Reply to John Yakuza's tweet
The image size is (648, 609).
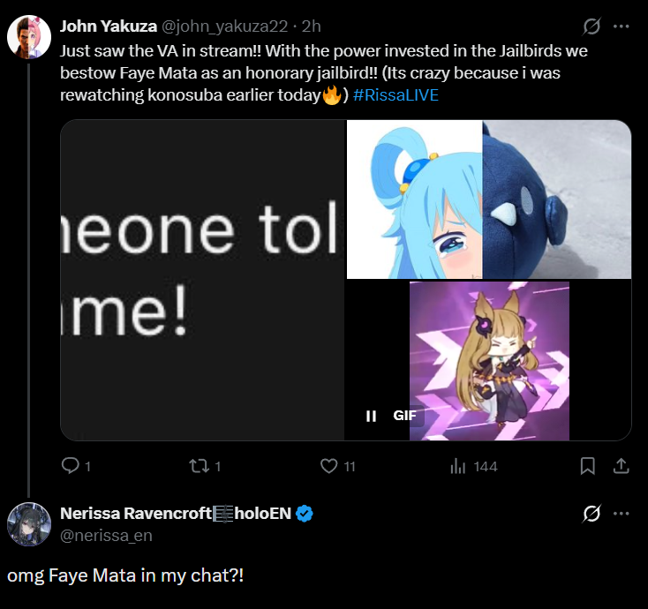point(72,466)
